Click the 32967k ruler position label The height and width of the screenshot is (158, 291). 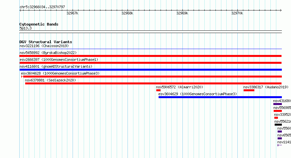pyautogui.click(x=72, y=13)
